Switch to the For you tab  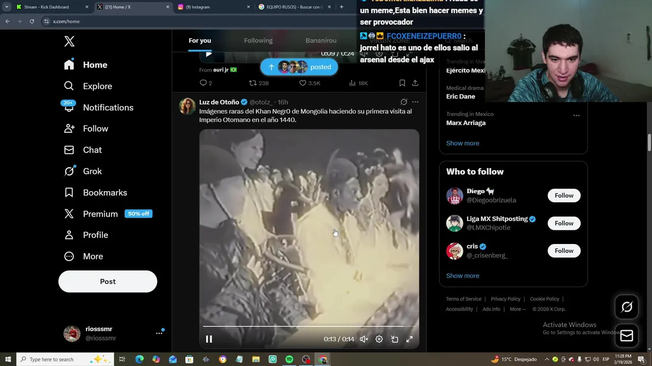pyautogui.click(x=200, y=41)
